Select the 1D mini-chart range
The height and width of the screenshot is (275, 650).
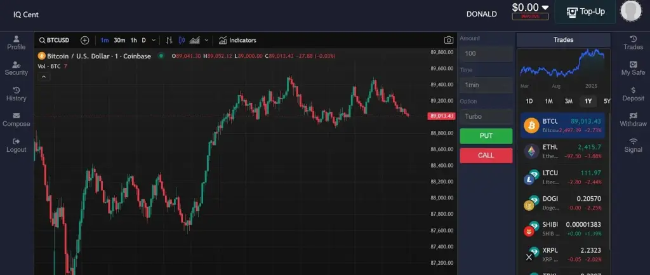(x=529, y=101)
